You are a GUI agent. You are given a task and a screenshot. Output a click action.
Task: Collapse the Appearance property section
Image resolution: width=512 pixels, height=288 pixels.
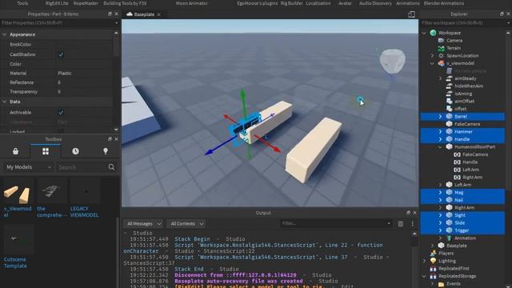(4, 34)
